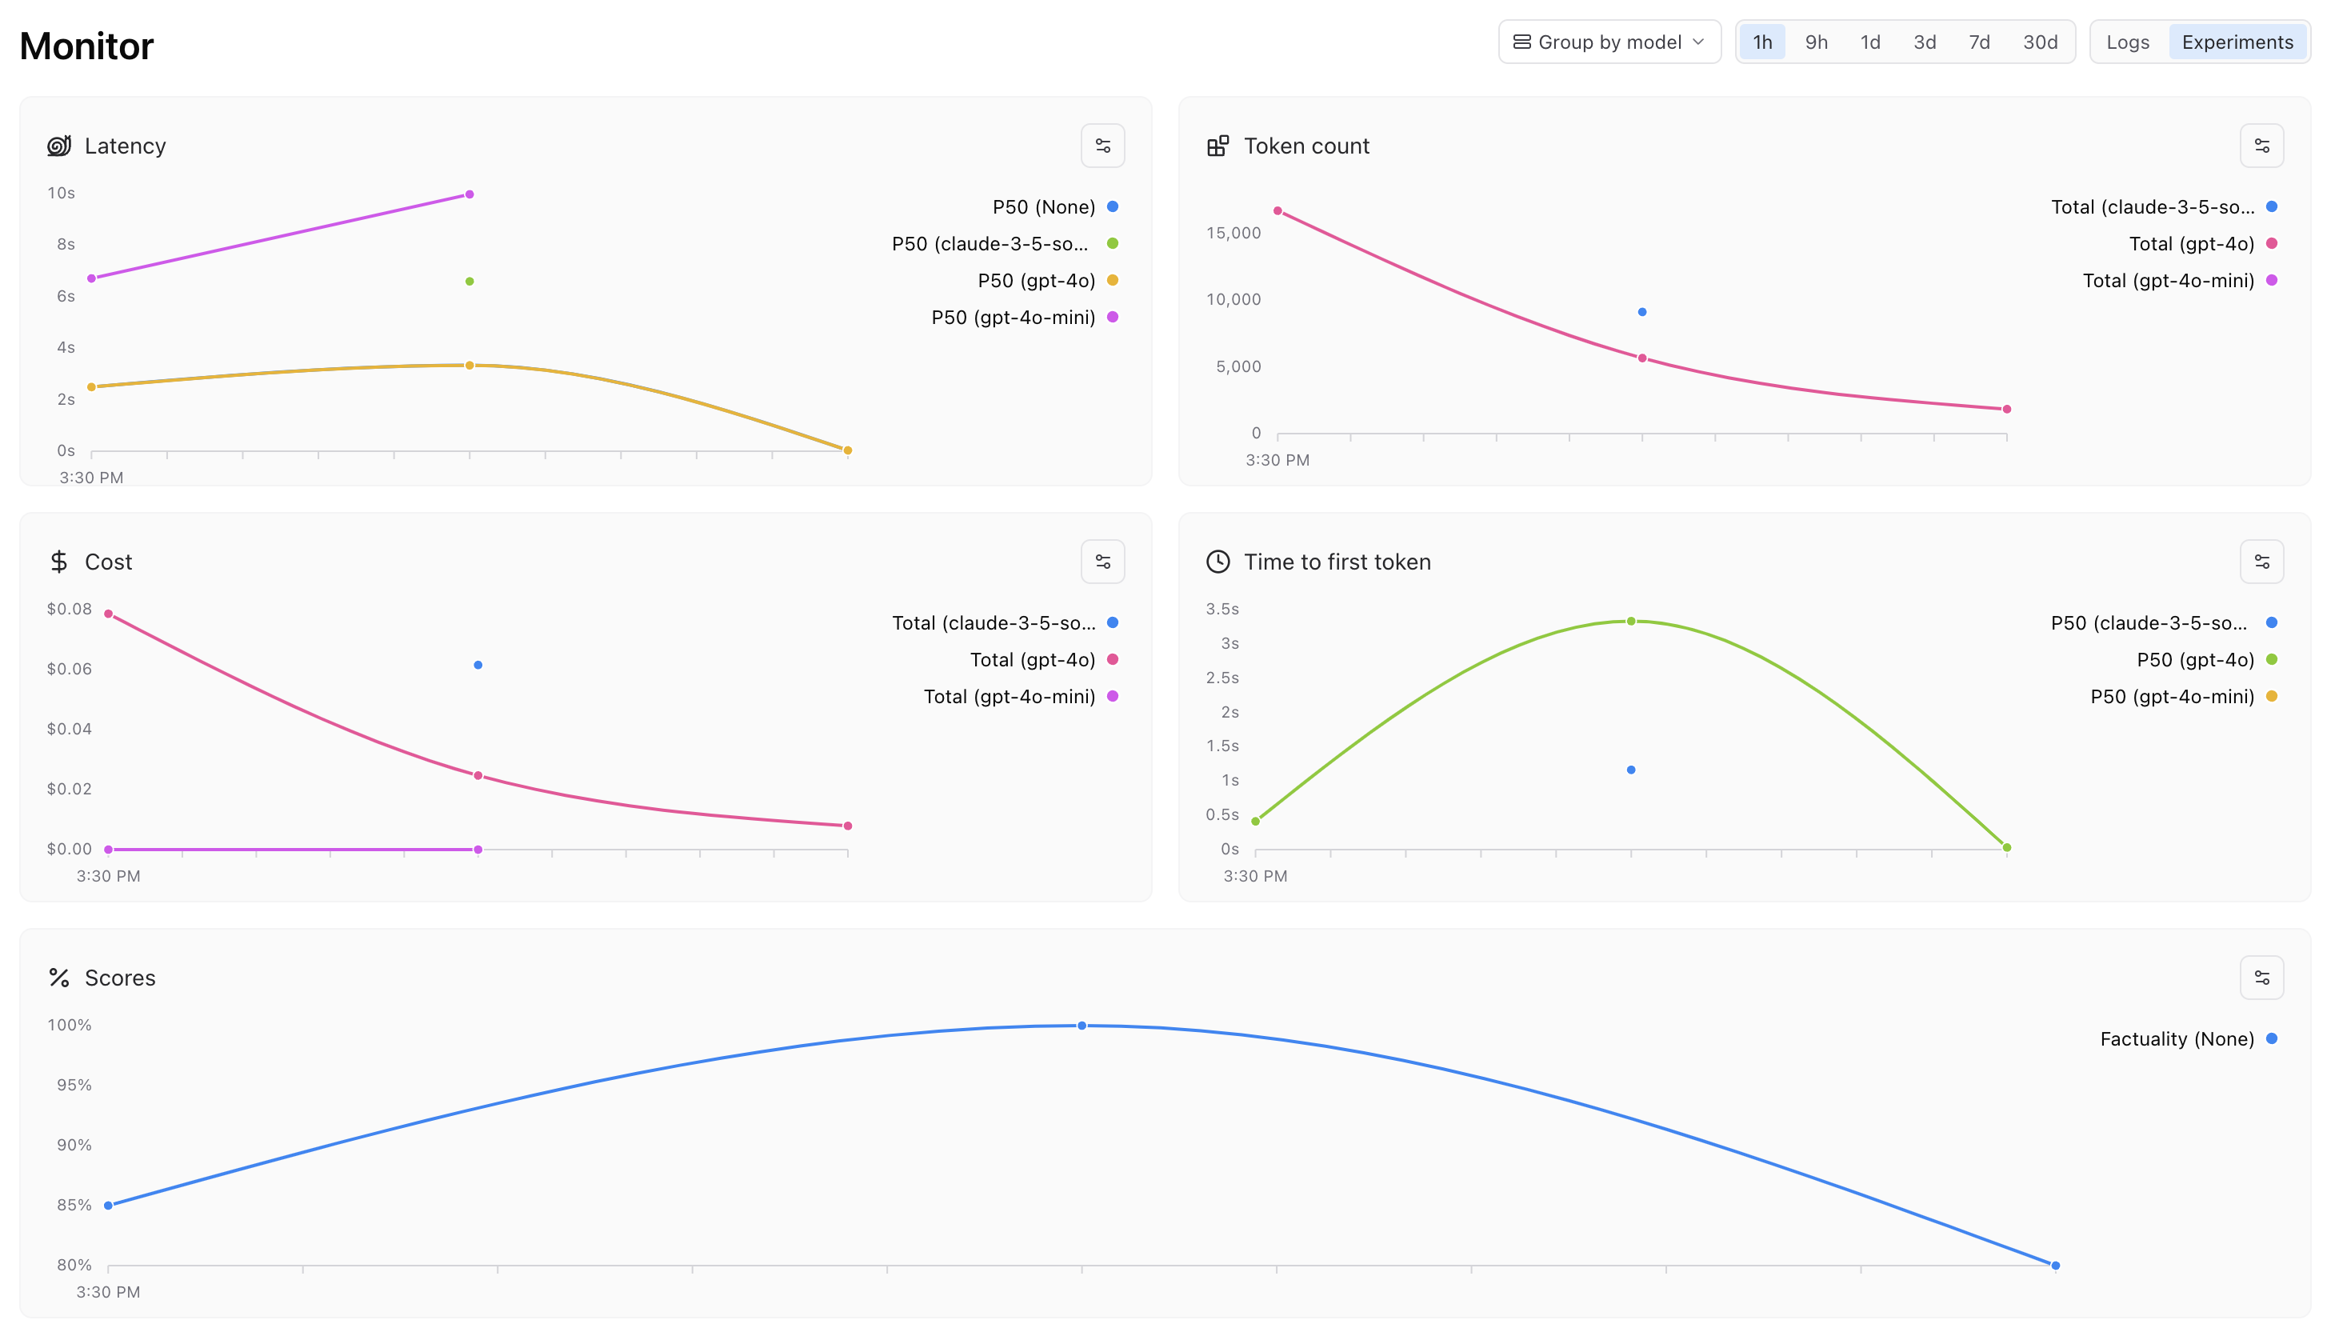This screenshot has width=2331, height=1336.
Task: Select the 30d time range
Action: tap(2040, 42)
